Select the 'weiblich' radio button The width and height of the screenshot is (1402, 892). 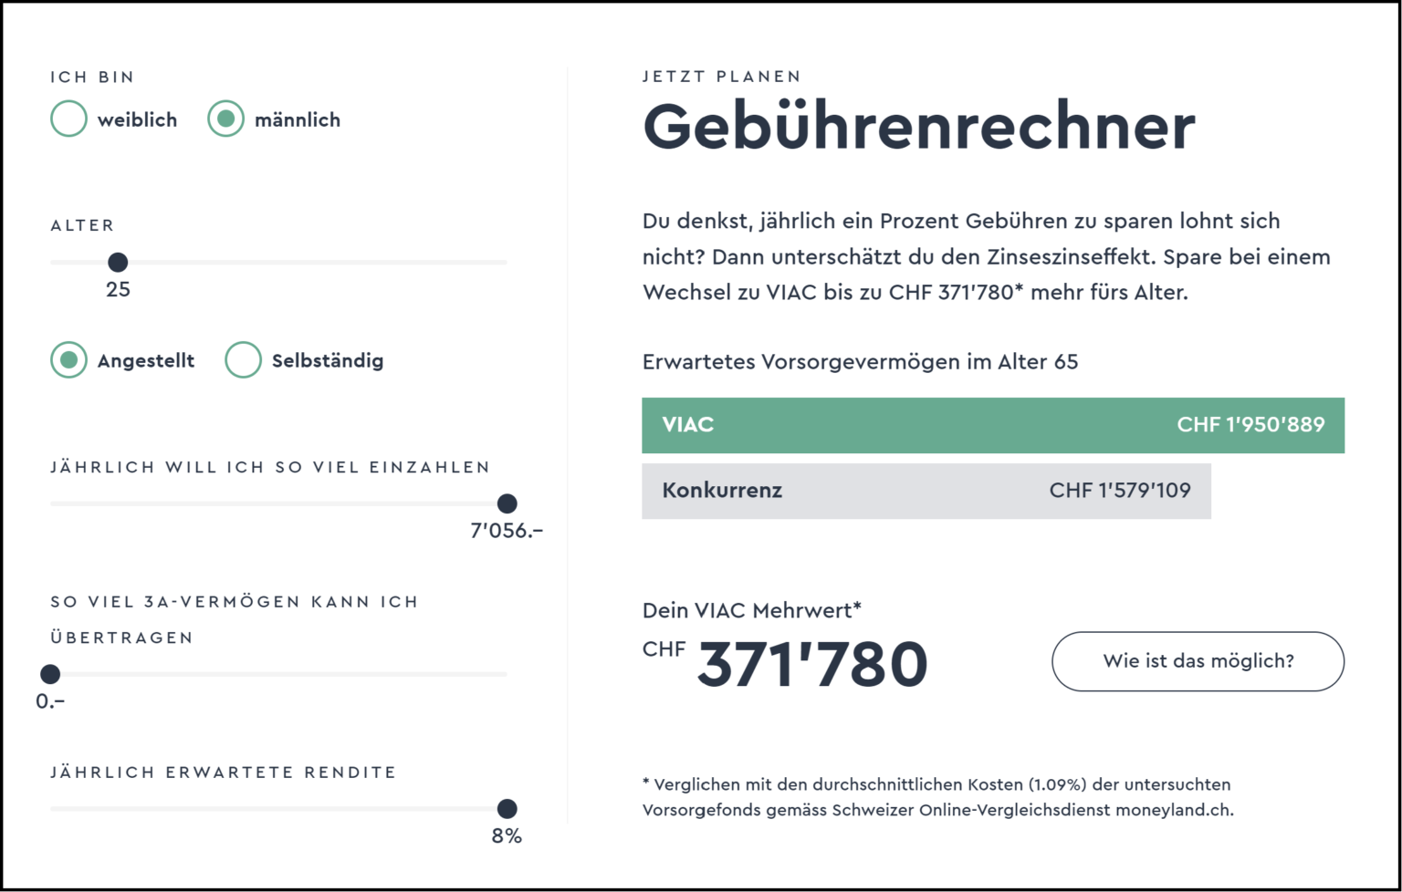click(68, 119)
